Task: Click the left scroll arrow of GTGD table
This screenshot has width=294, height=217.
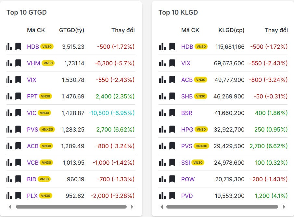Action: coord(10,207)
